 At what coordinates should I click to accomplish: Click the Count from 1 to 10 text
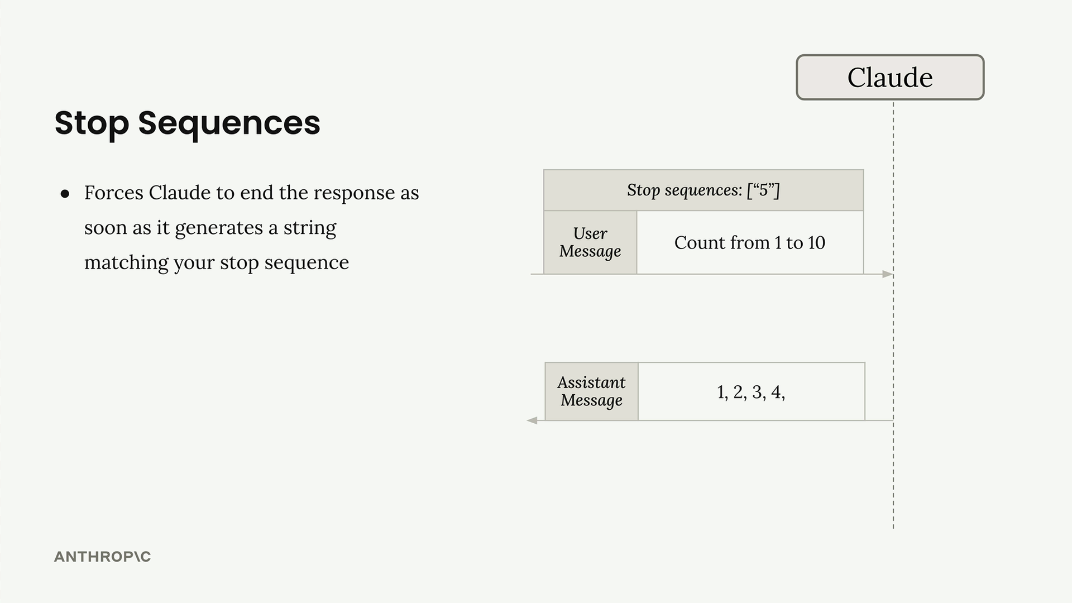[x=749, y=242]
